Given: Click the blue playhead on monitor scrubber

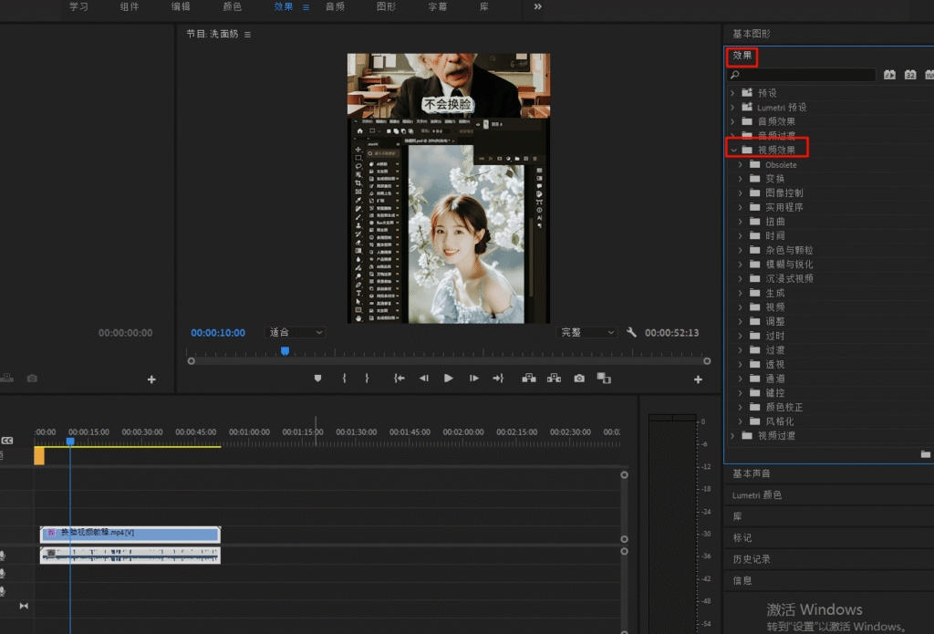Looking at the screenshot, I should point(285,351).
